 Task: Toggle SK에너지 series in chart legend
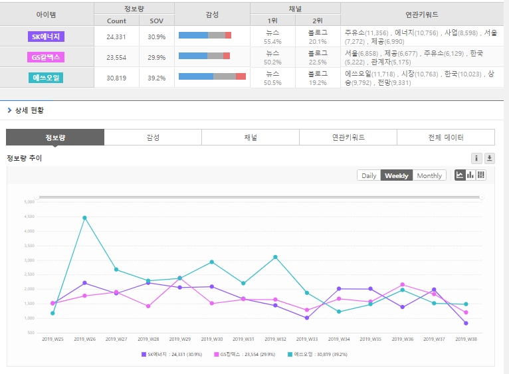click(x=171, y=354)
